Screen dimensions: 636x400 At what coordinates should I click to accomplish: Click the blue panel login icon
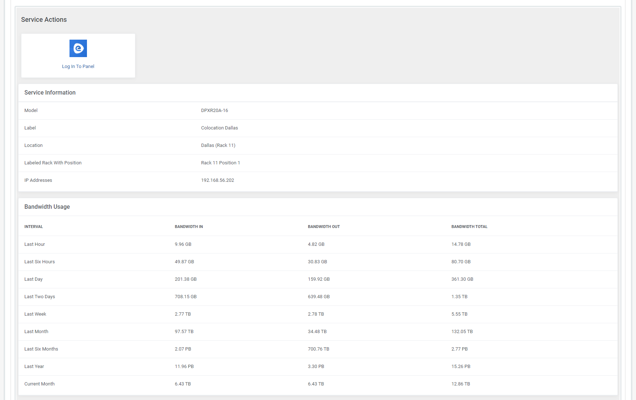(78, 48)
